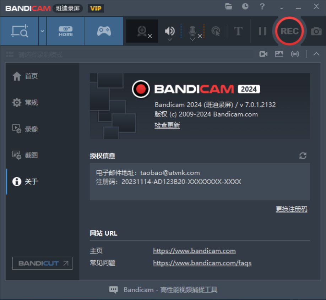Open 录像 video settings tab

point(42,129)
